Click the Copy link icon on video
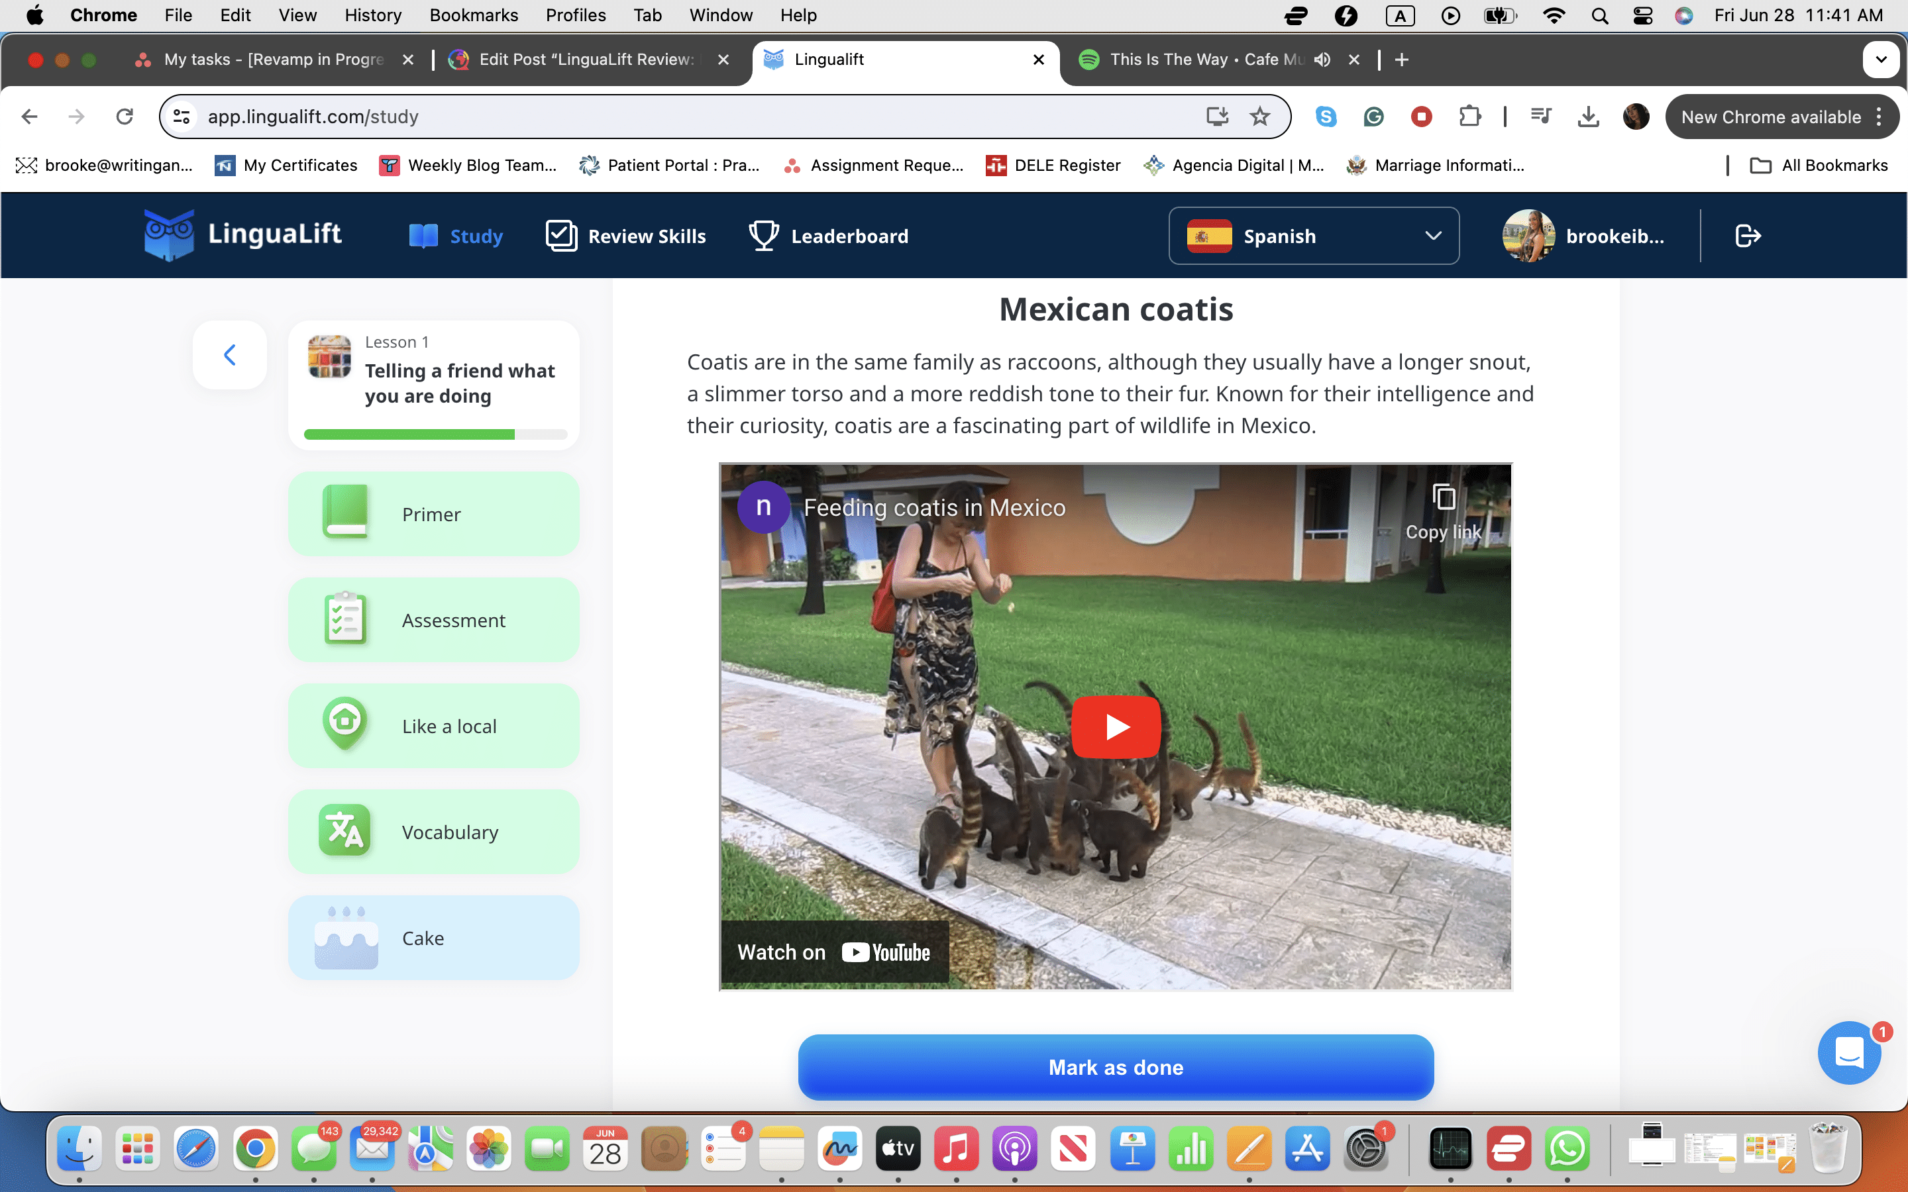This screenshot has width=1908, height=1192. click(1443, 498)
